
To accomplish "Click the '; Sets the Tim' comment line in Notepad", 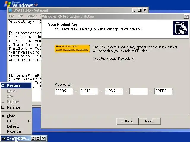I will (x=25, y=37).
